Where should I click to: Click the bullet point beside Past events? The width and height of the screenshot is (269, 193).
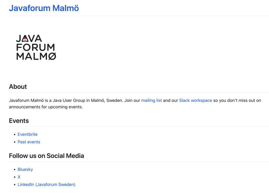coord(14,142)
